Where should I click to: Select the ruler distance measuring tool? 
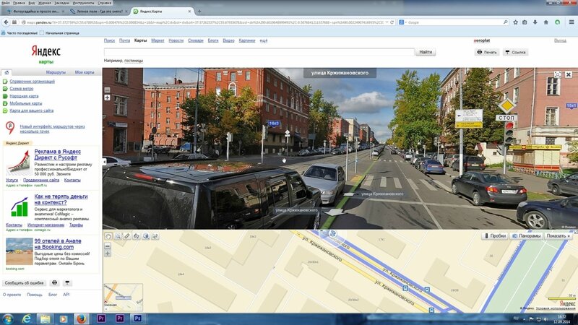[127, 236]
